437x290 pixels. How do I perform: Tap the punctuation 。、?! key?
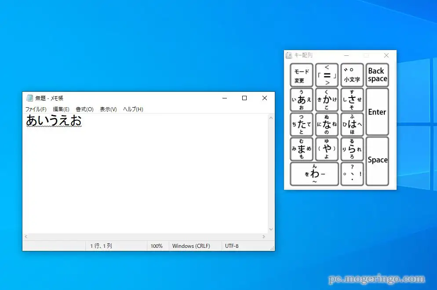(x=352, y=174)
